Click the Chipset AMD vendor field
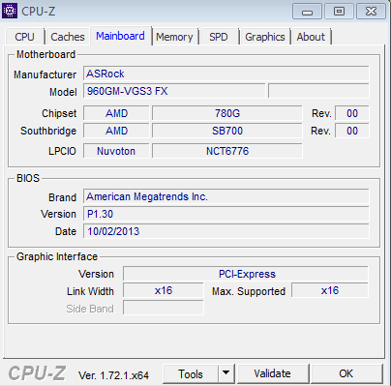391x386 pixels. tap(116, 113)
